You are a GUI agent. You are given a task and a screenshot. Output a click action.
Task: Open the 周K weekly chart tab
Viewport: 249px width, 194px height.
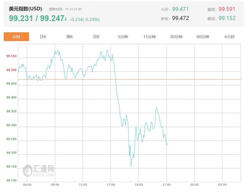coord(70,37)
